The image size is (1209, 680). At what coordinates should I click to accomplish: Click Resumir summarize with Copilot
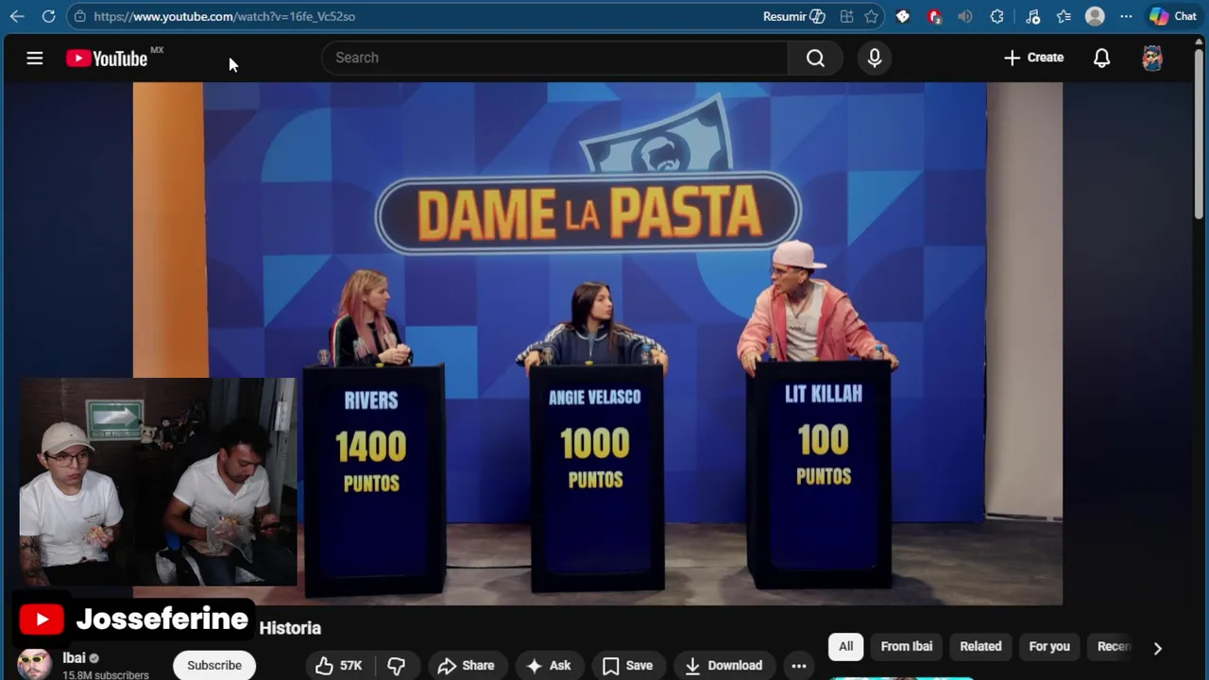pyautogui.click(x=794, y=16)
